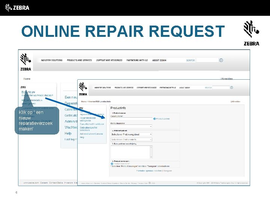Click the Doorgaan link

pyautogui.click(x=167, y=171)
